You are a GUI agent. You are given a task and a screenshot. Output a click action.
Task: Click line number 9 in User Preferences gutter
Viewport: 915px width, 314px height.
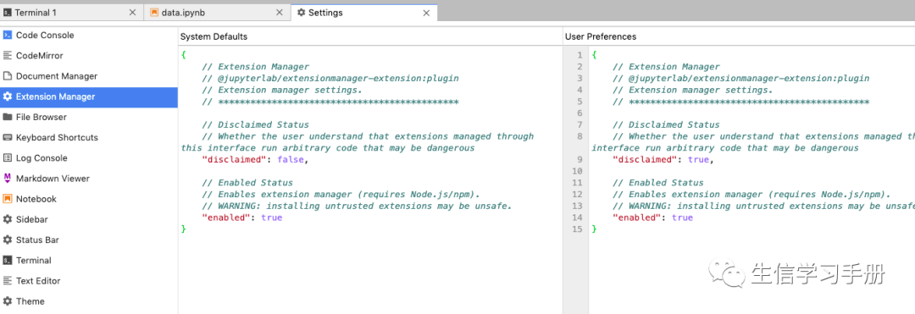click(580, 160)
